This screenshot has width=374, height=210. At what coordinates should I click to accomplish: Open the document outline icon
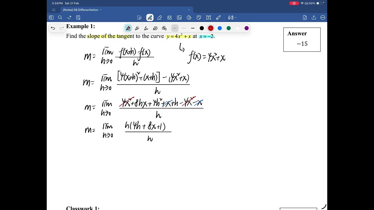(78, 17)
